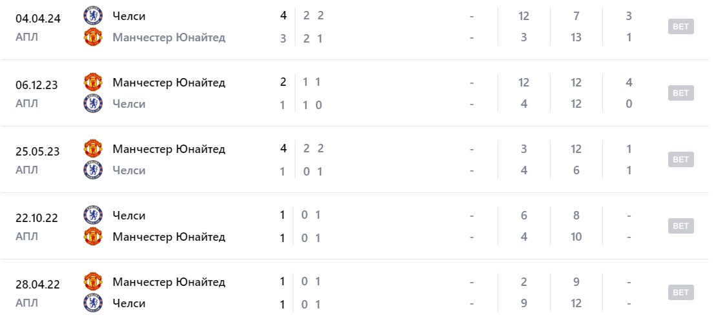The image size is (716, 324).
Task: Click АПЛ league label under 25.05.23
Action: [26, 170]
